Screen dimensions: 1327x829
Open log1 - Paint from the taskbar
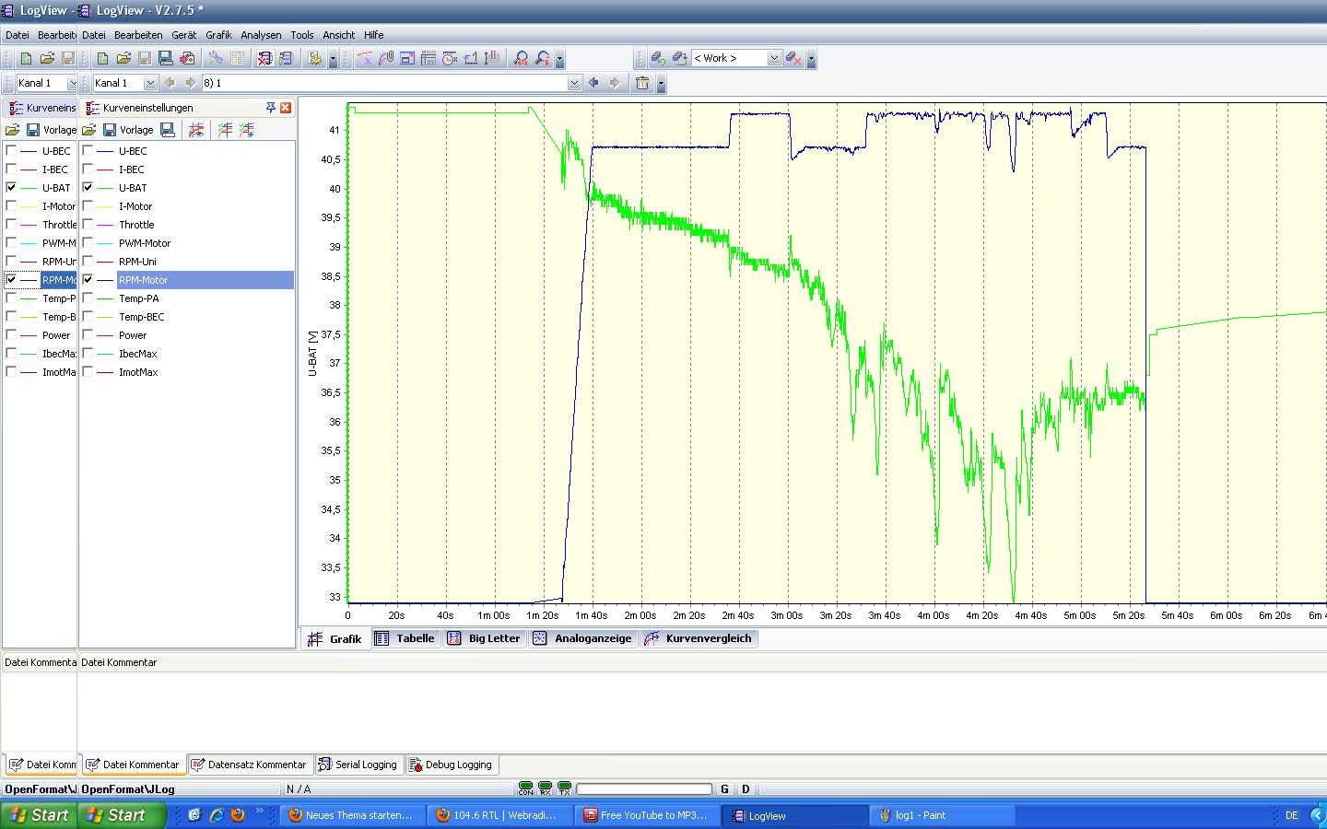942,815
